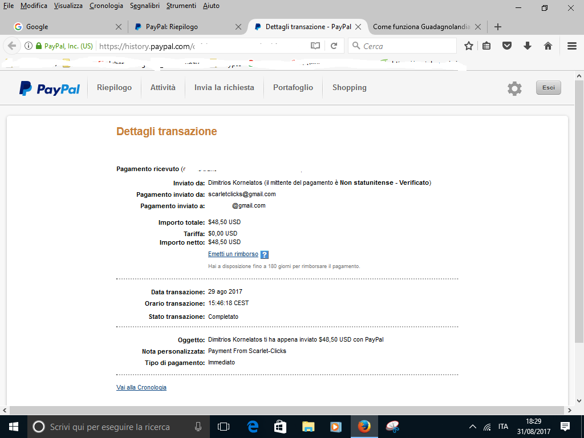Click the network Wi-Fi tray icon

(487, 427)
